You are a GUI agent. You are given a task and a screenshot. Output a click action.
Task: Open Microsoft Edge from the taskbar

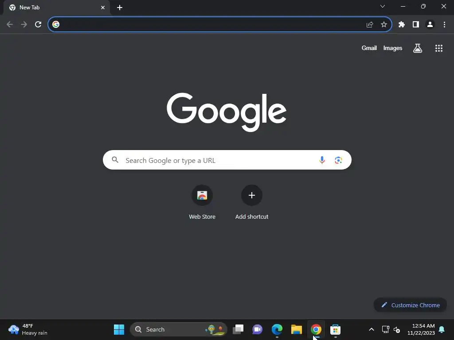(x=277, y=329)
